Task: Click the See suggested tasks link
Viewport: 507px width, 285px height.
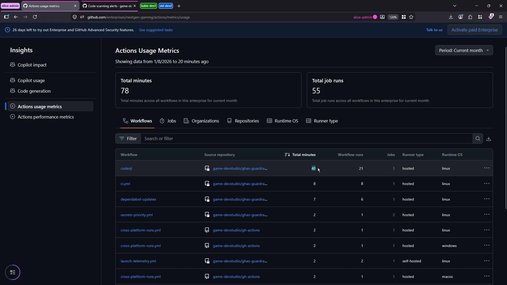Action: 156,30
